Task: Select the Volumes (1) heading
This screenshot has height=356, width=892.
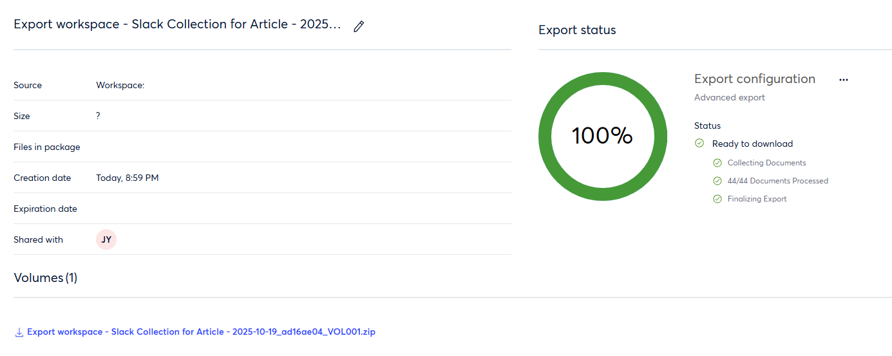Action: pyautogui.click(x=45, y=278)
